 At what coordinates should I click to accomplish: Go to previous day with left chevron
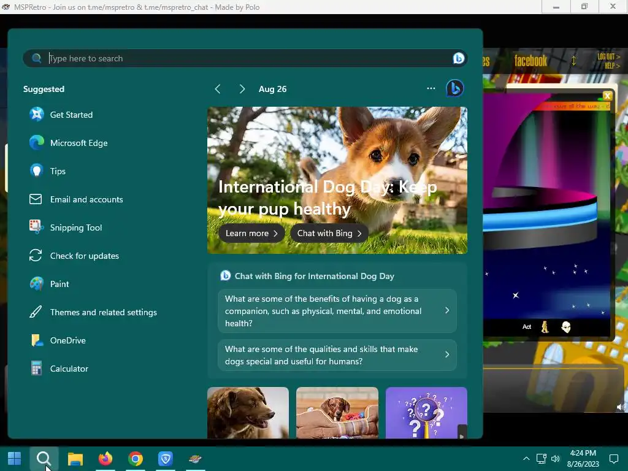click(218, 89)
